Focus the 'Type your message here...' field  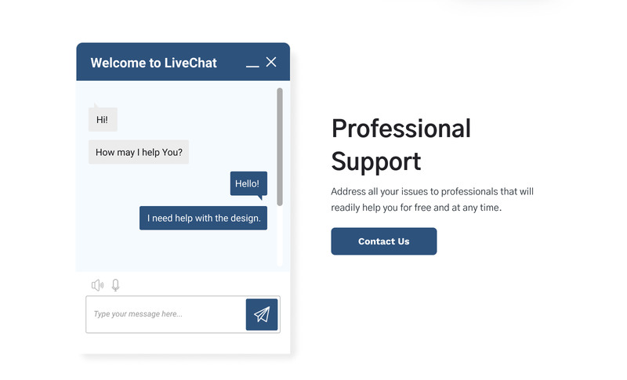tap(166, 314)
